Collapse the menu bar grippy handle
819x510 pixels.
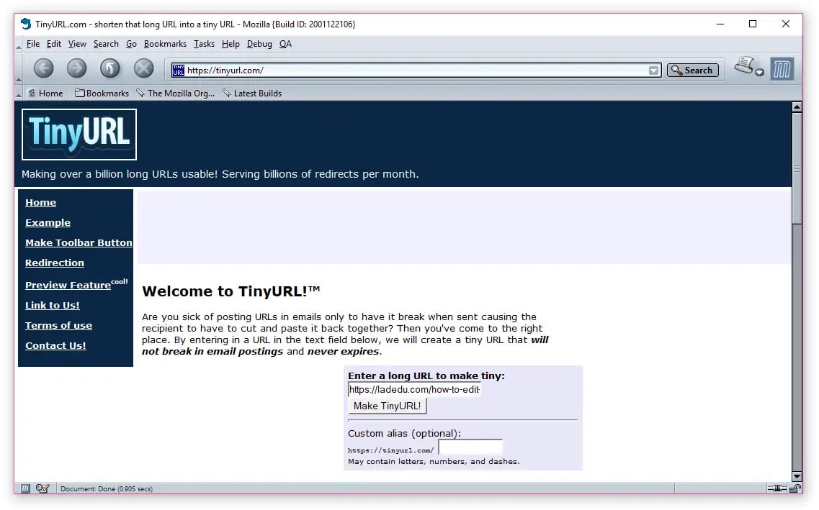pos(19,45)
